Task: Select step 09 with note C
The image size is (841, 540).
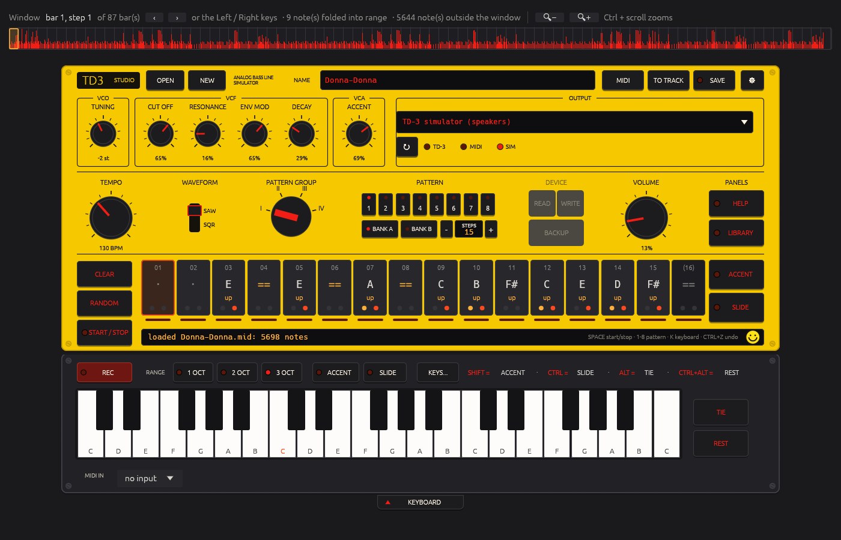Action: [x=441, y=288]
